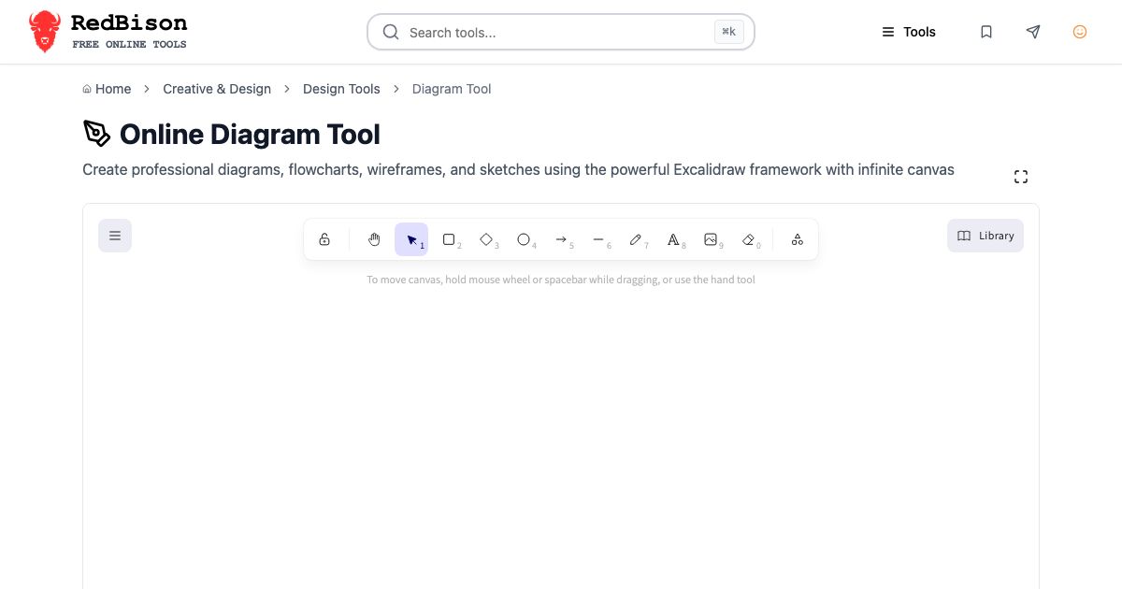The width and height of the screenshot is (1122, 589).
Task: Click the description text mentioning Excalidraw framework
Action: (x=518, y=169)
